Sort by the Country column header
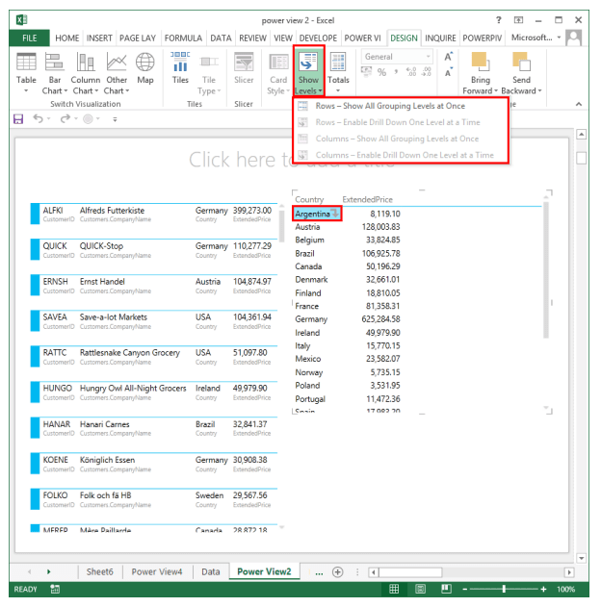This screenshot has height=607, width=601. (x=309, y=199)
